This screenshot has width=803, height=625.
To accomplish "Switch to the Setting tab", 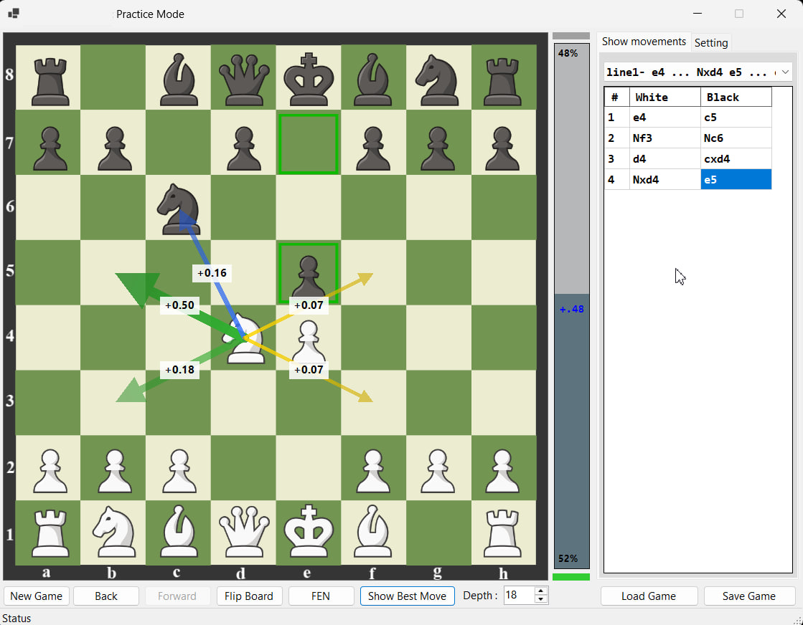I will click(x=711, y=43).
